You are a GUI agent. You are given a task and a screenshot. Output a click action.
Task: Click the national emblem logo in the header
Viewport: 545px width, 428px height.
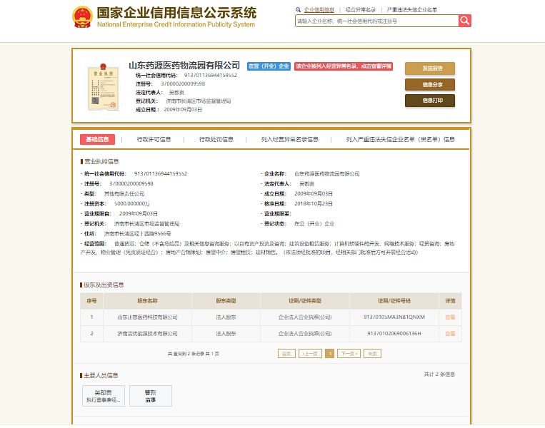click(82, 16)
